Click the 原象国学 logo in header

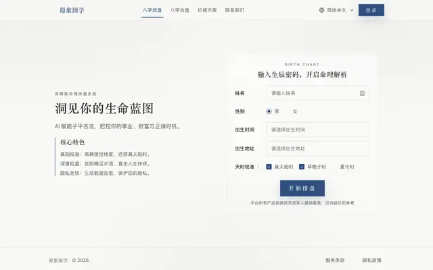pos(72,10)
